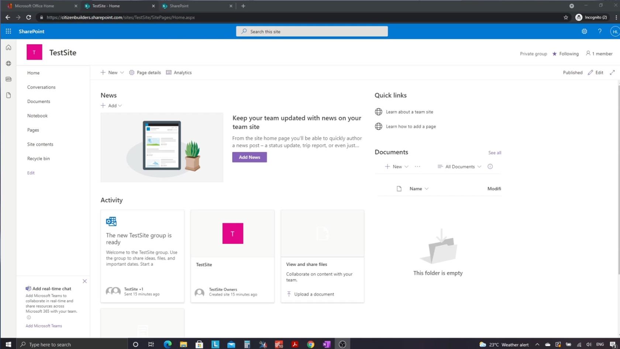Open the Name column sort dropdown
Viewport: 620px width, 349px height.
point(427,189)
